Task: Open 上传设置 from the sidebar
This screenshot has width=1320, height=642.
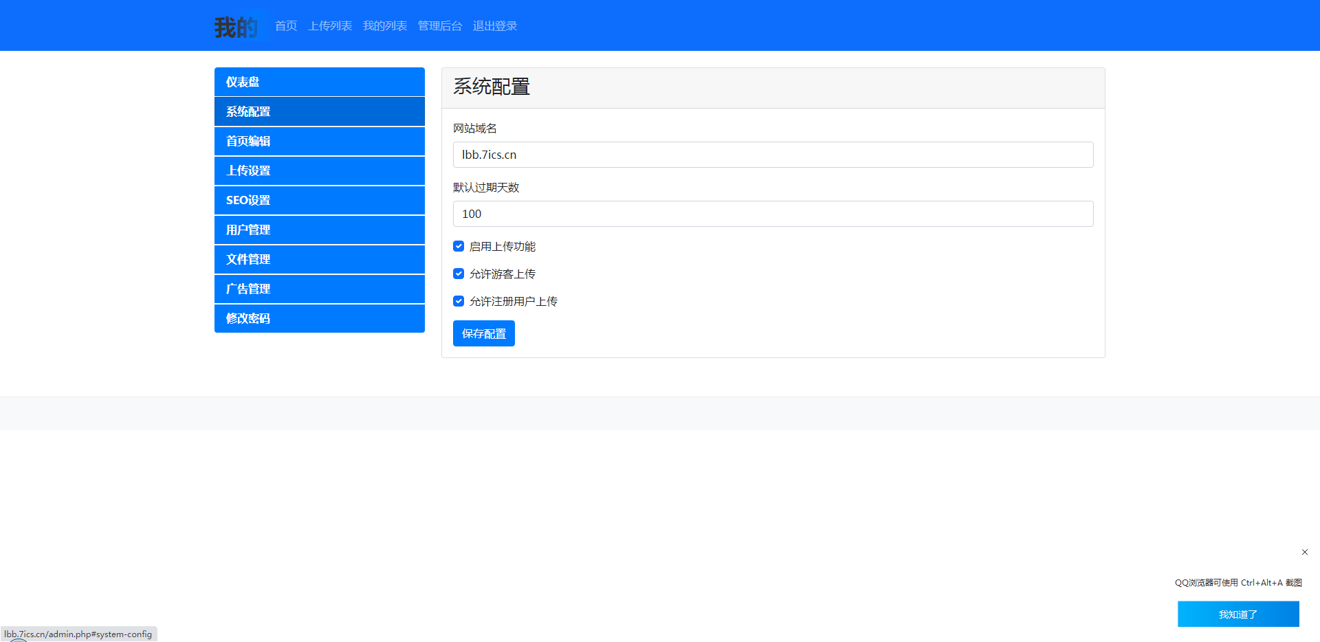Action: [x=319, y=170]
